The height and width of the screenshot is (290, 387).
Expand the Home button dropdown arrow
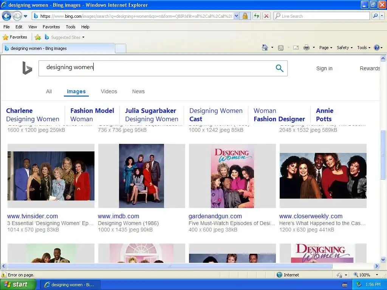[x=272, y=48]
